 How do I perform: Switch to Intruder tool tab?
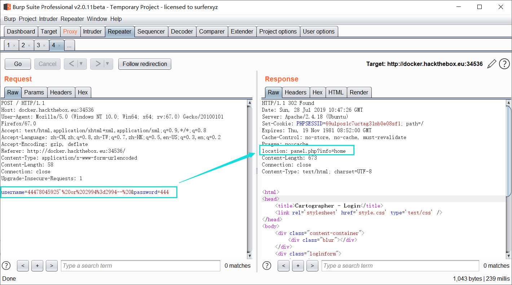(x=92, y=31)
